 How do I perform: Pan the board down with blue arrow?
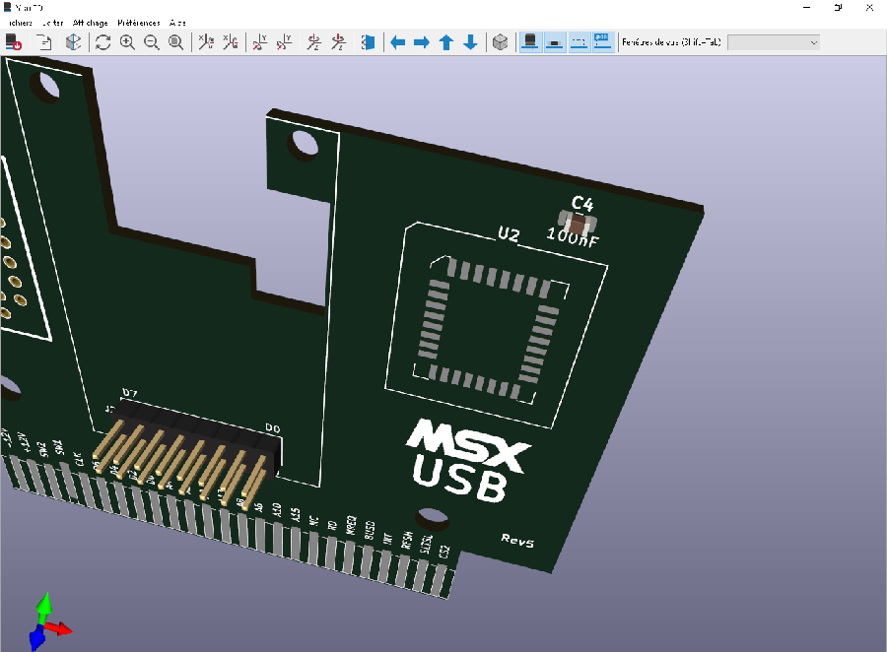pos(471,42)
